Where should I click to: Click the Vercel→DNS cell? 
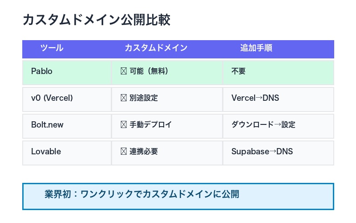pos(255,98)
